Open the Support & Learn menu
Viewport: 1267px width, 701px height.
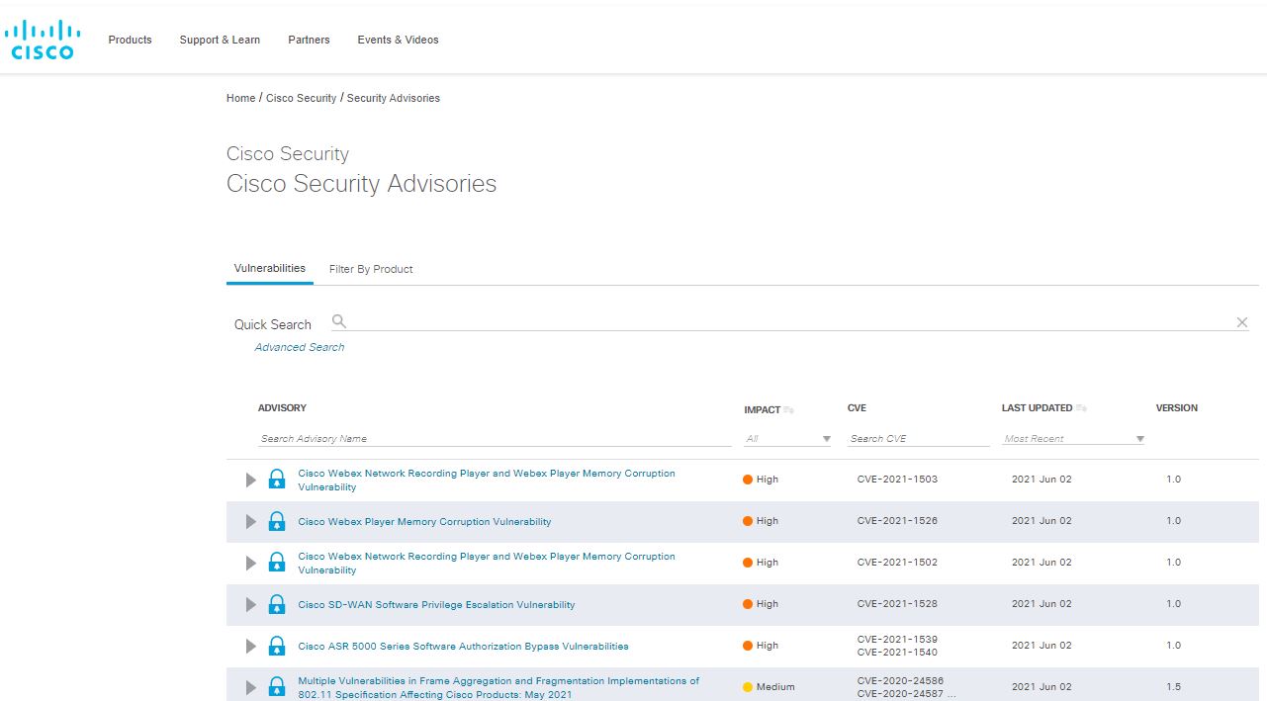(x=220, y=40)
